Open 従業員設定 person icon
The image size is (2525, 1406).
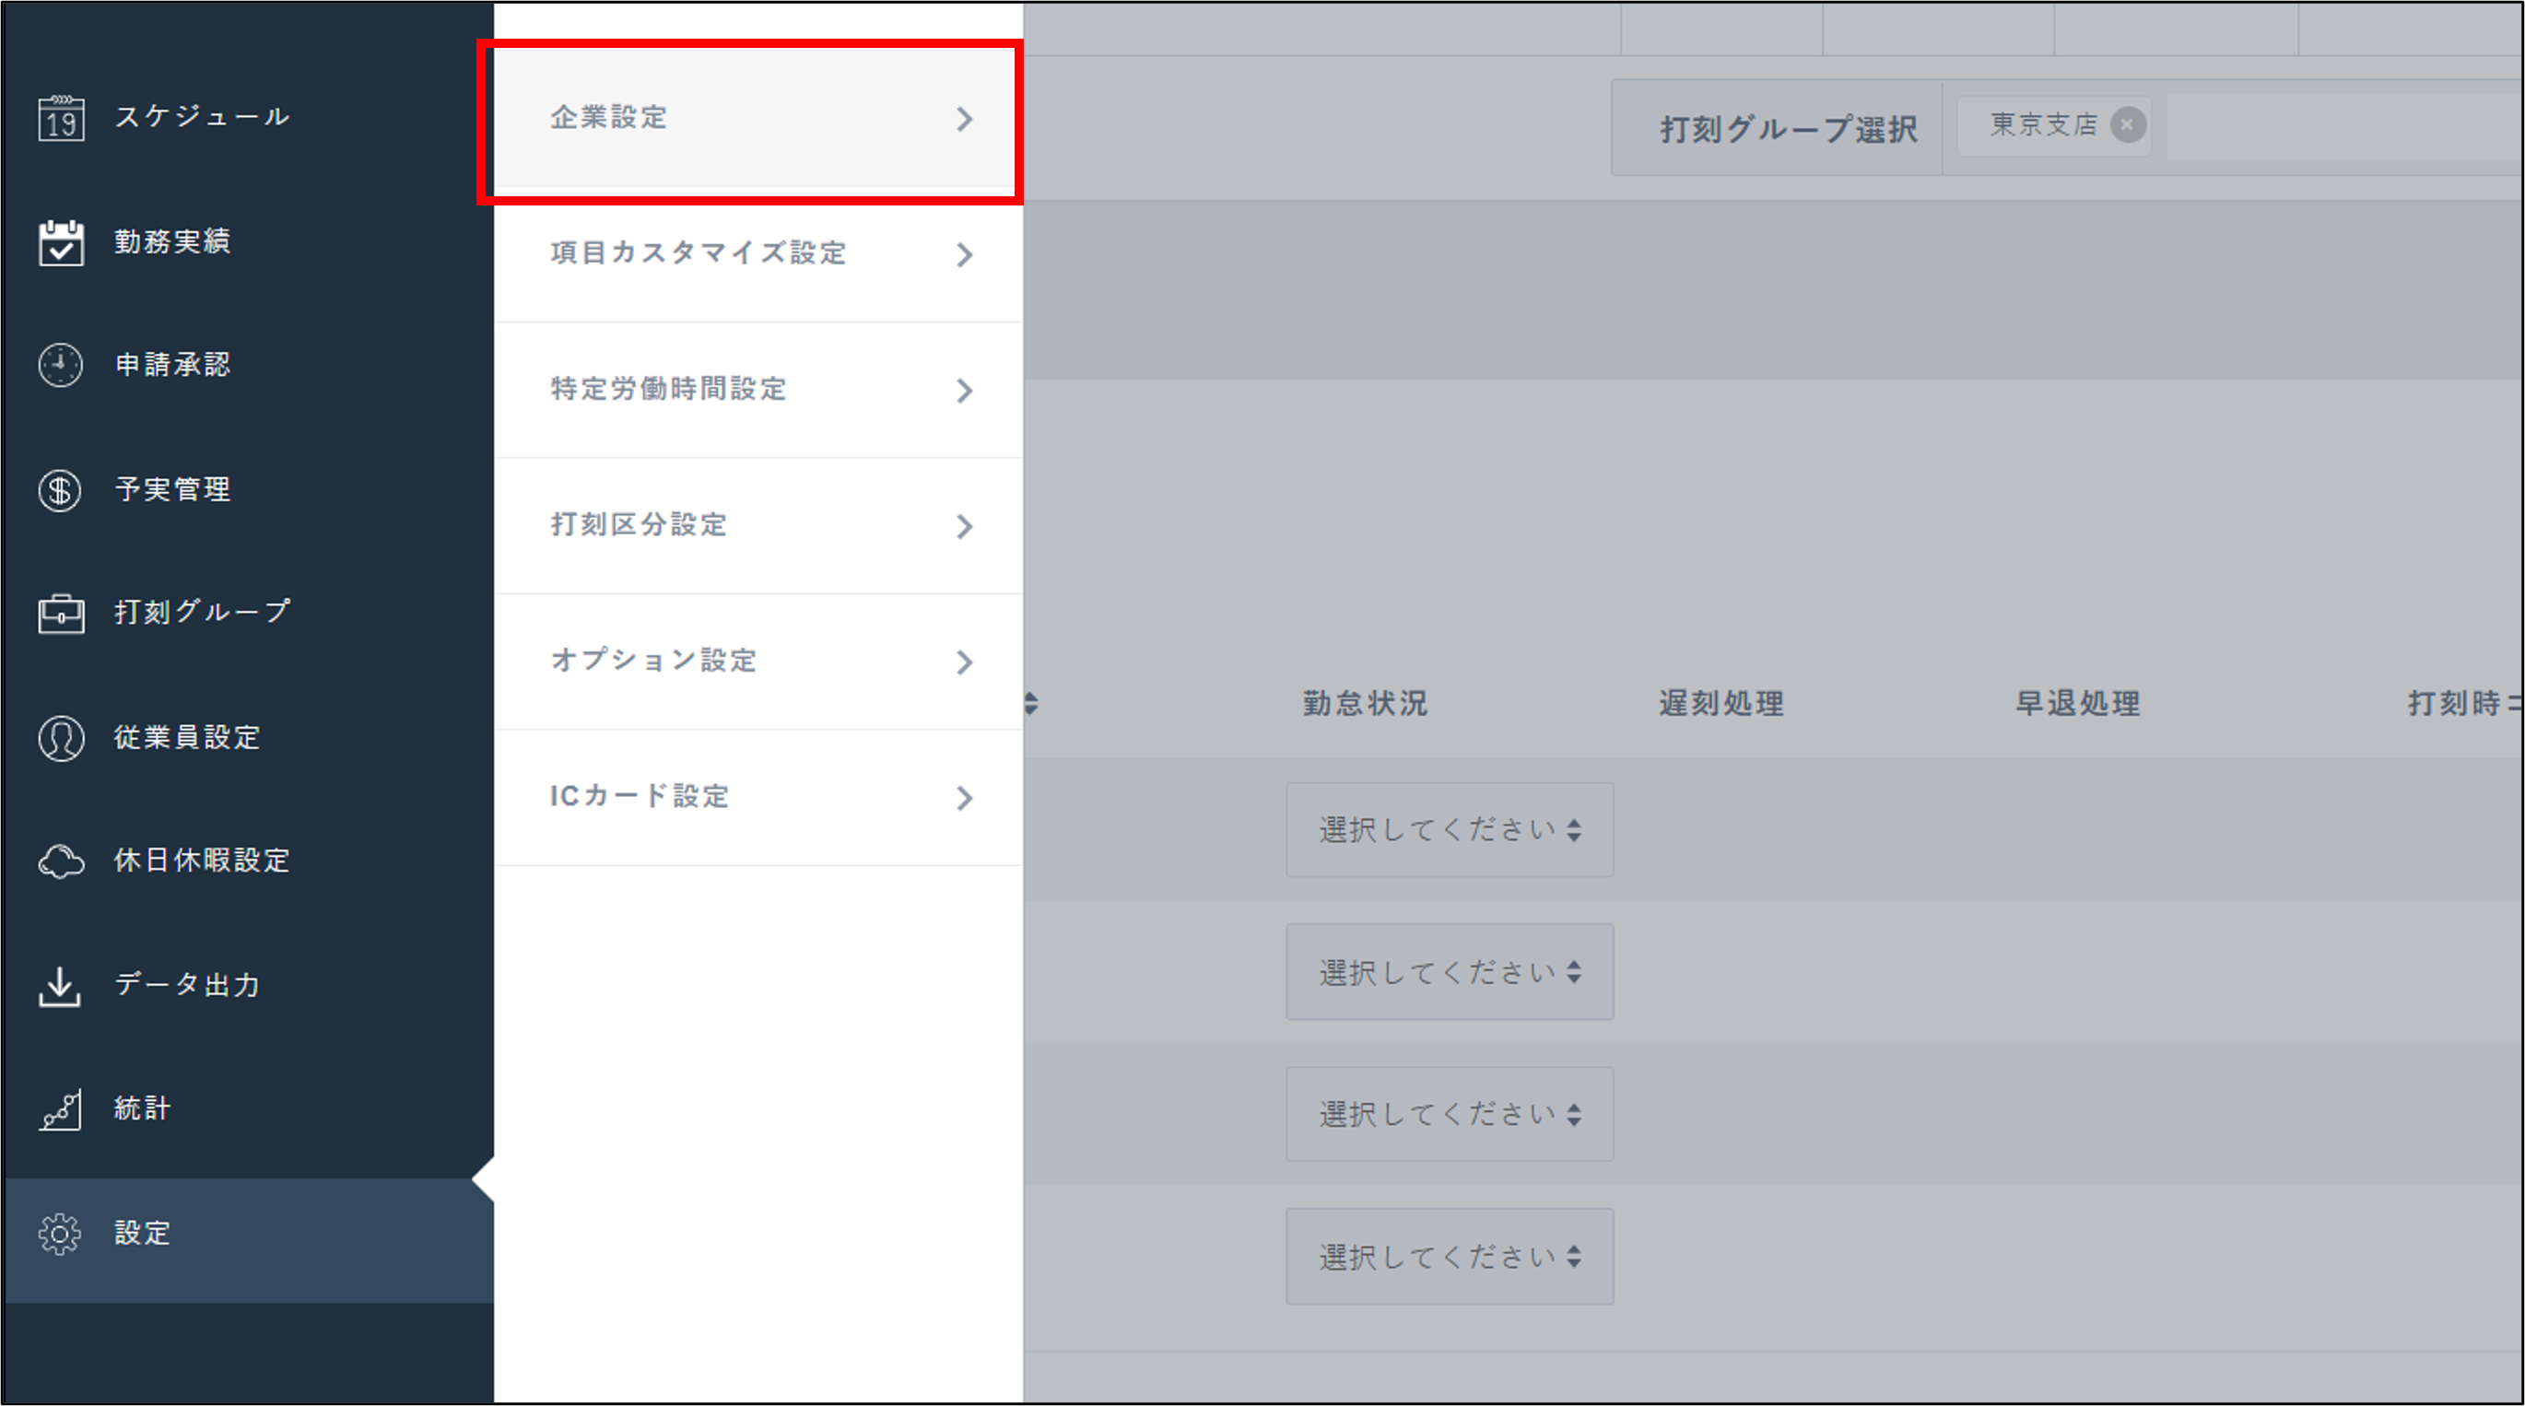[x=61, y=738]
